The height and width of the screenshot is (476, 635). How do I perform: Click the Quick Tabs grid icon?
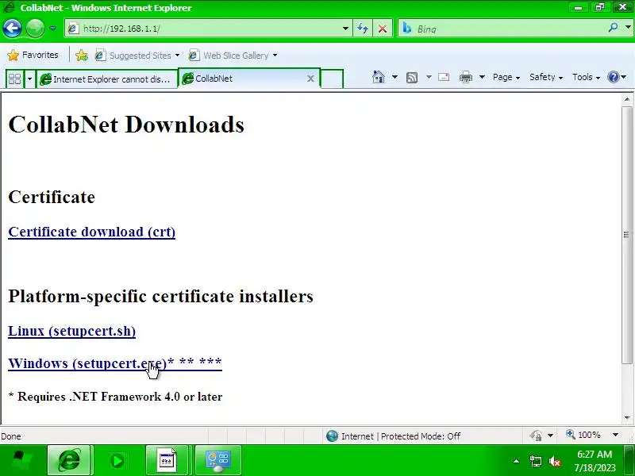(14, 79)
